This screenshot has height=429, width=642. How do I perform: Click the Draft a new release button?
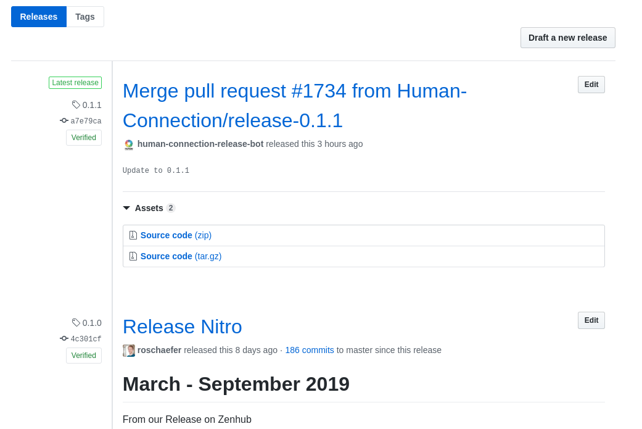tap(567, 38)
